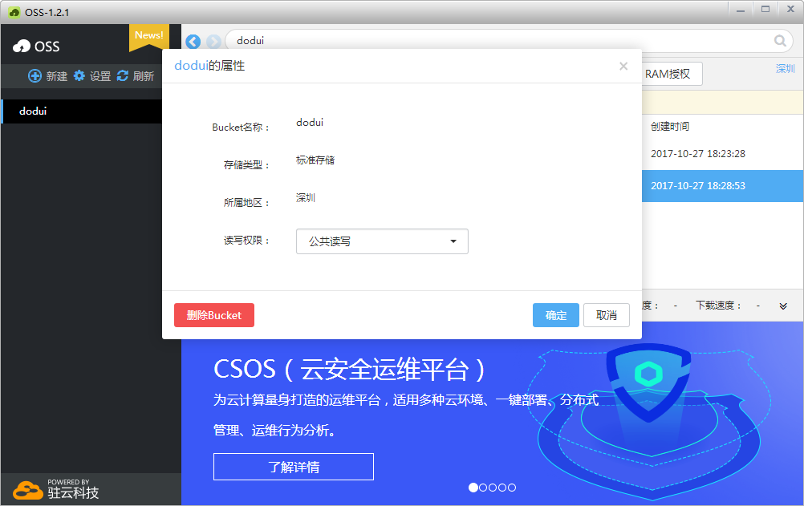Viewport: 804px width, 506px height.
Task: Click the 深圳 region link
Action: click(x=785, y=69)
